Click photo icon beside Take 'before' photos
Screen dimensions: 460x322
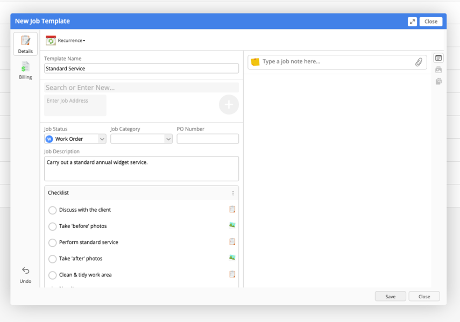[x=232, y=225]
